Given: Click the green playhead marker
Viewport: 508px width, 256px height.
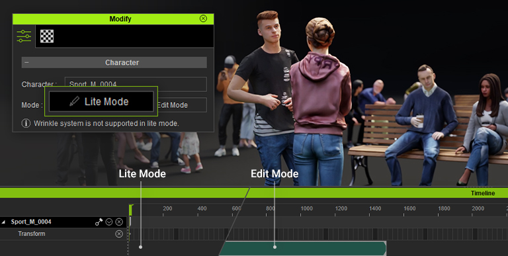Looking at the screenshot, I should [131, 210].
